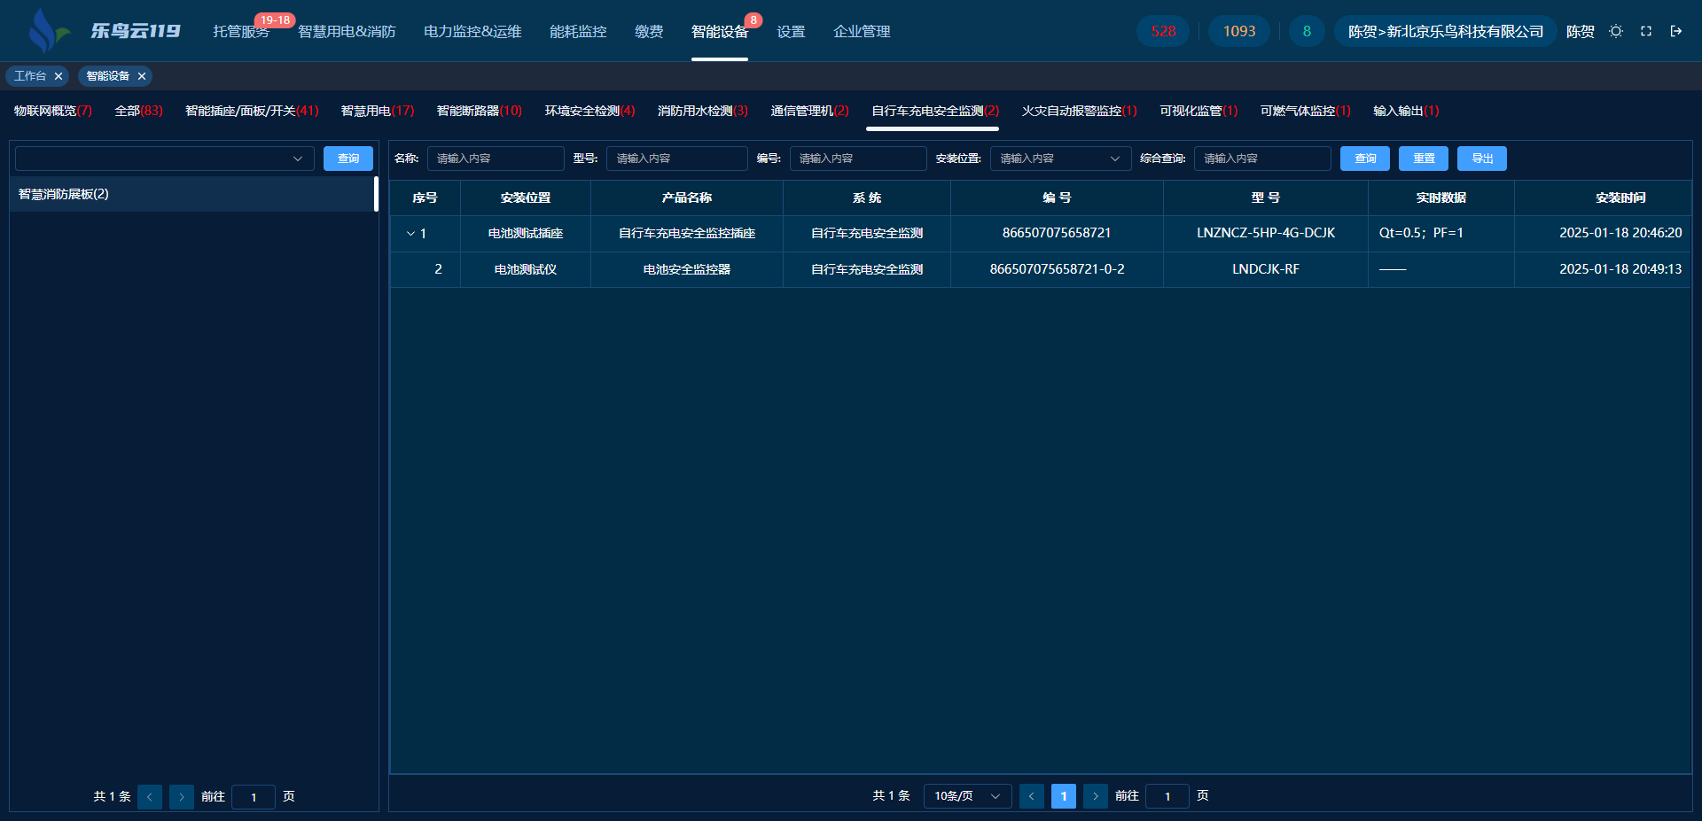Focus the 编号 input field

click(x=858, y=159)
